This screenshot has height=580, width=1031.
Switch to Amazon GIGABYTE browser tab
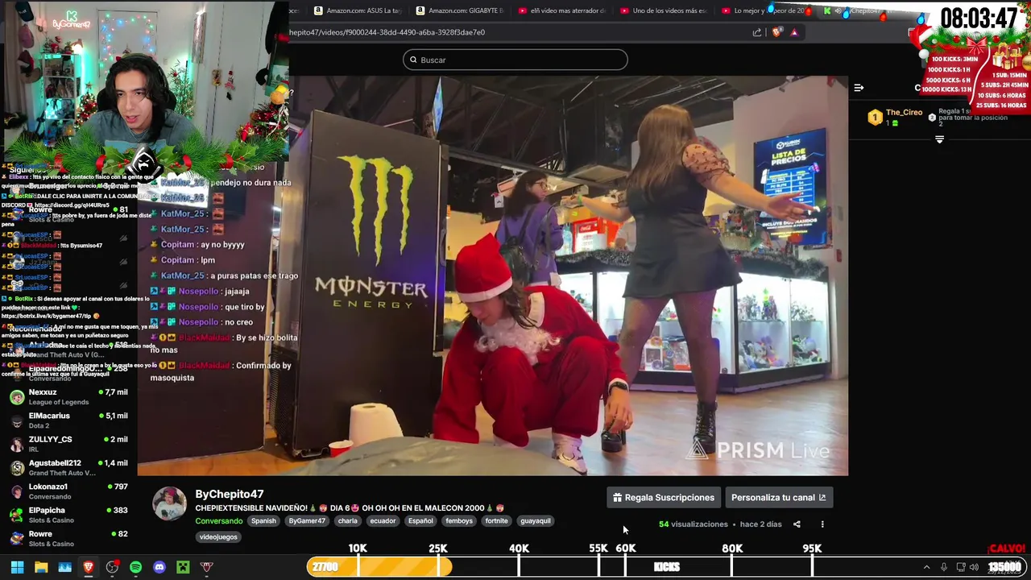(x=459, y=10)
